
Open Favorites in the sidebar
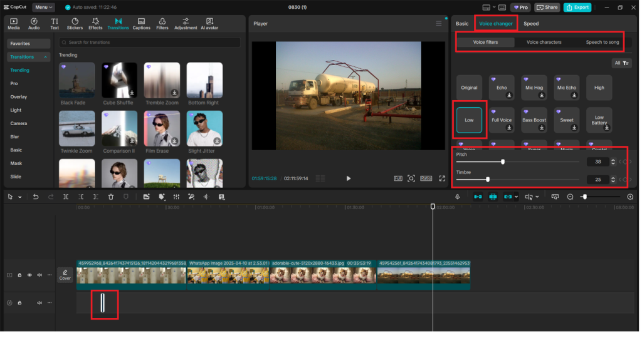coord(28,44)
